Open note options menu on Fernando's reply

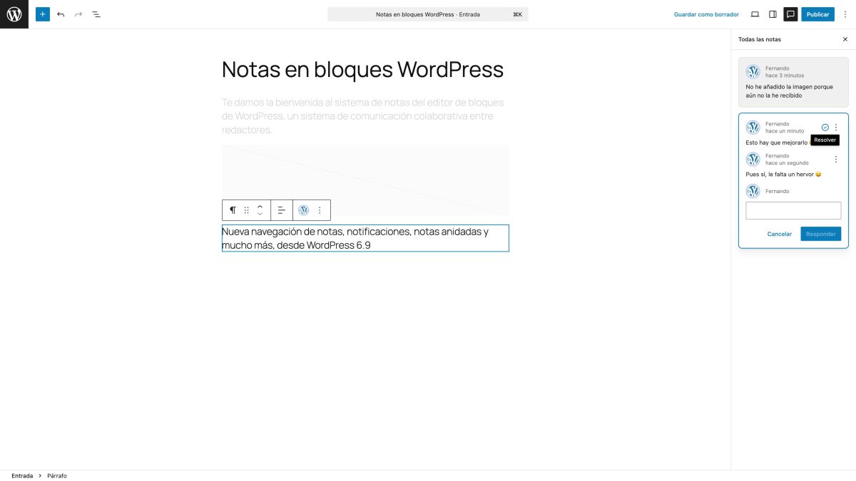[835, 159]
